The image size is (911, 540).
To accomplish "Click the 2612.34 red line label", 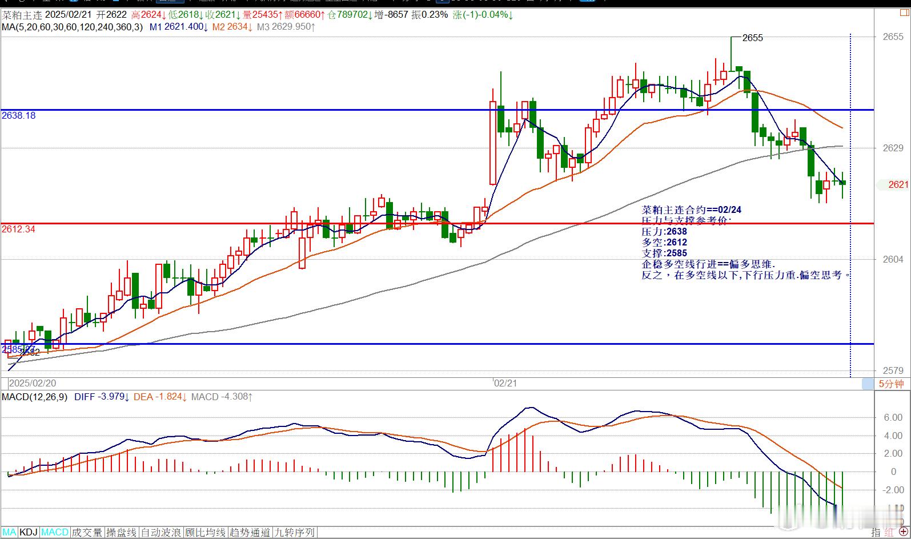I will pos(19,229).
